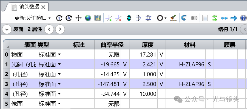Click the 标注 comment cell in row 2

[x=79, y=74]
